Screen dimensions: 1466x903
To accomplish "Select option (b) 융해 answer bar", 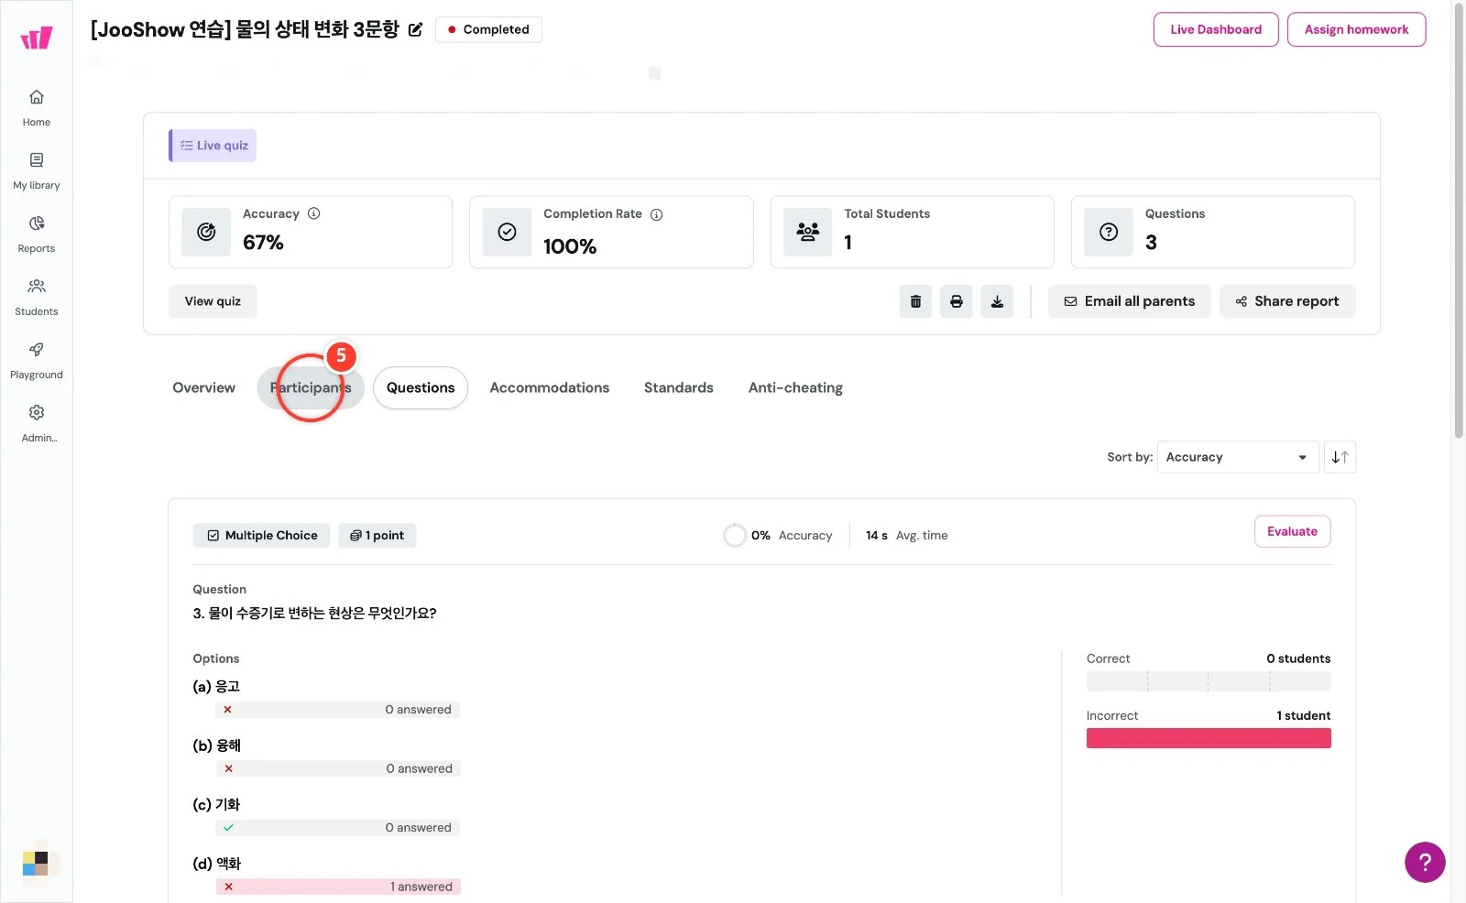I will click(x=338, y=768).
